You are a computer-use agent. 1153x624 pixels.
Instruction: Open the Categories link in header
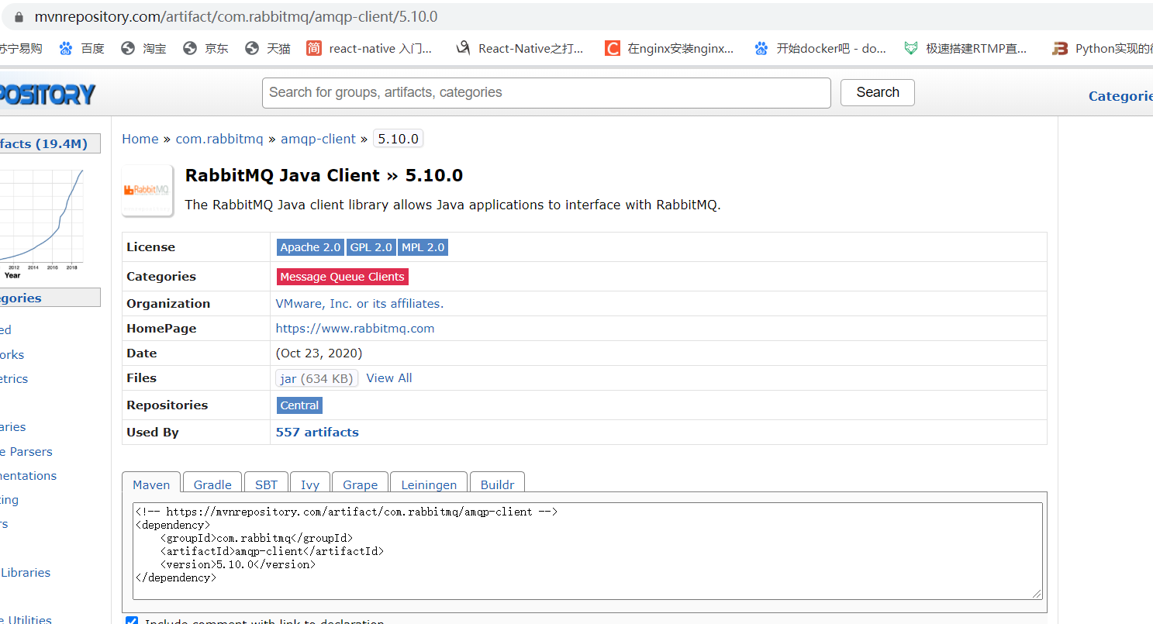(1120, 96)
